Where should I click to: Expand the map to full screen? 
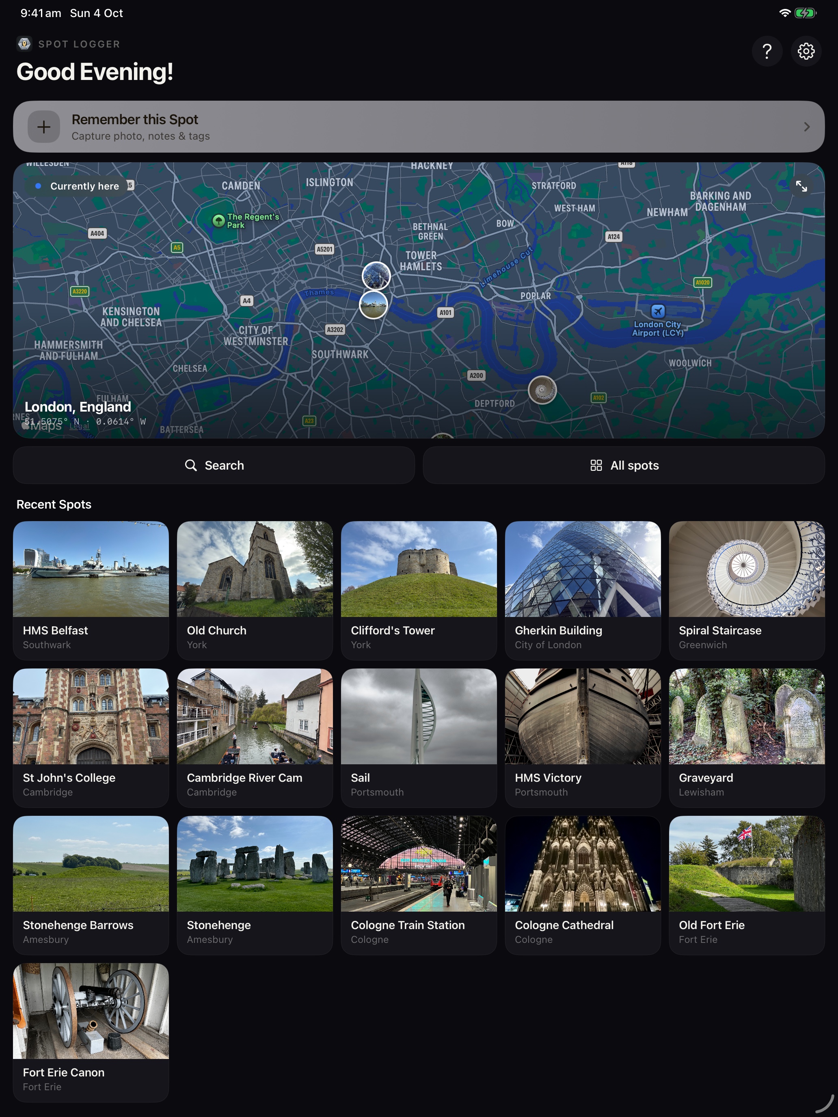coord(801,186)
